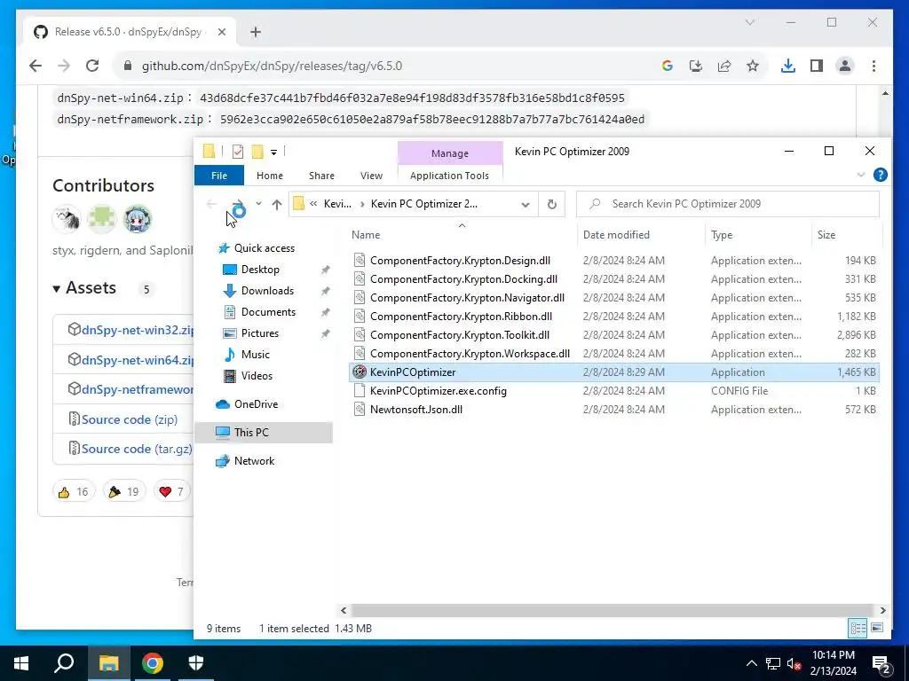909x681 pixels.
Task: Download dnSpy-net-win64.zip asset link
Action: point(138,360)
